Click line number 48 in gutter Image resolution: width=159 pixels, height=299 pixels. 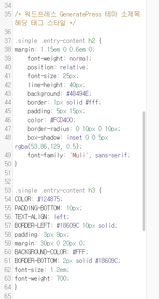point(8,138)
